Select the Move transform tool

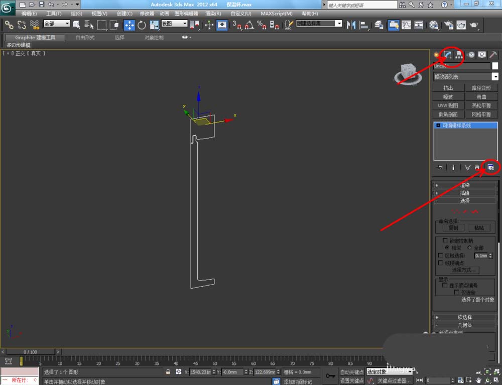pyautogui.click(x=129, y=25)
